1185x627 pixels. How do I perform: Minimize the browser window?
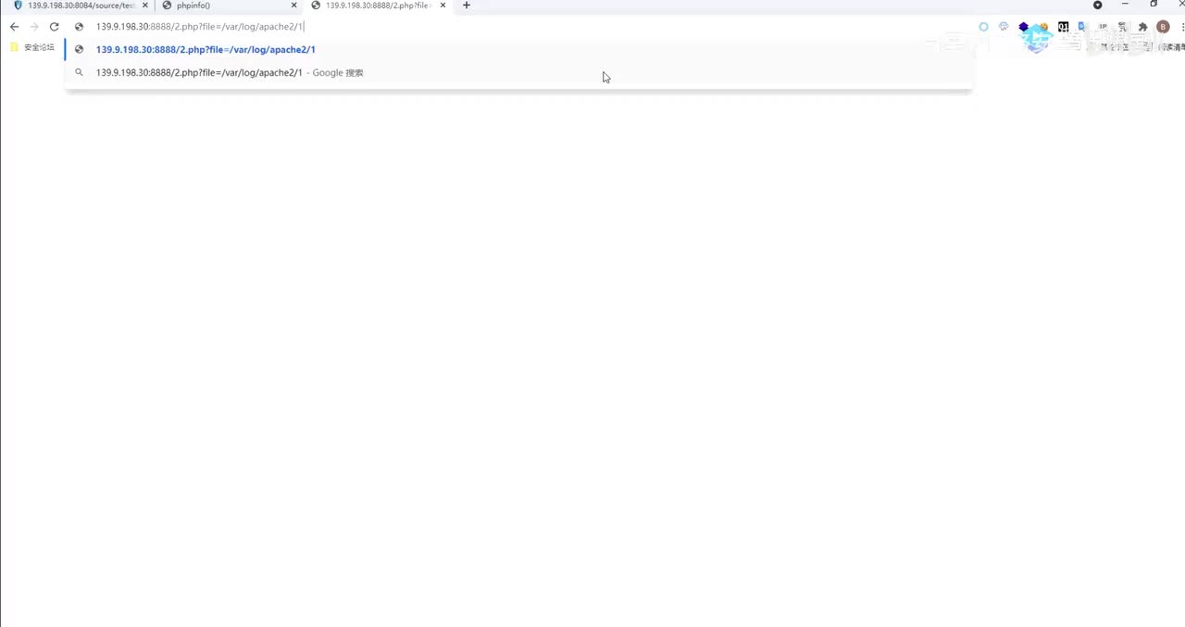point(1126,5)
